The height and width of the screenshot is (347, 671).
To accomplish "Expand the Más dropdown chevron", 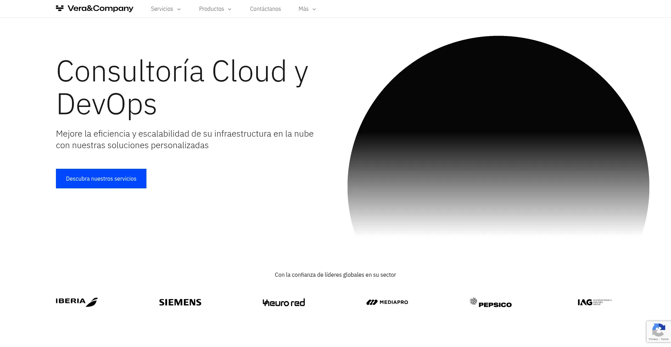I will (314, 9).
